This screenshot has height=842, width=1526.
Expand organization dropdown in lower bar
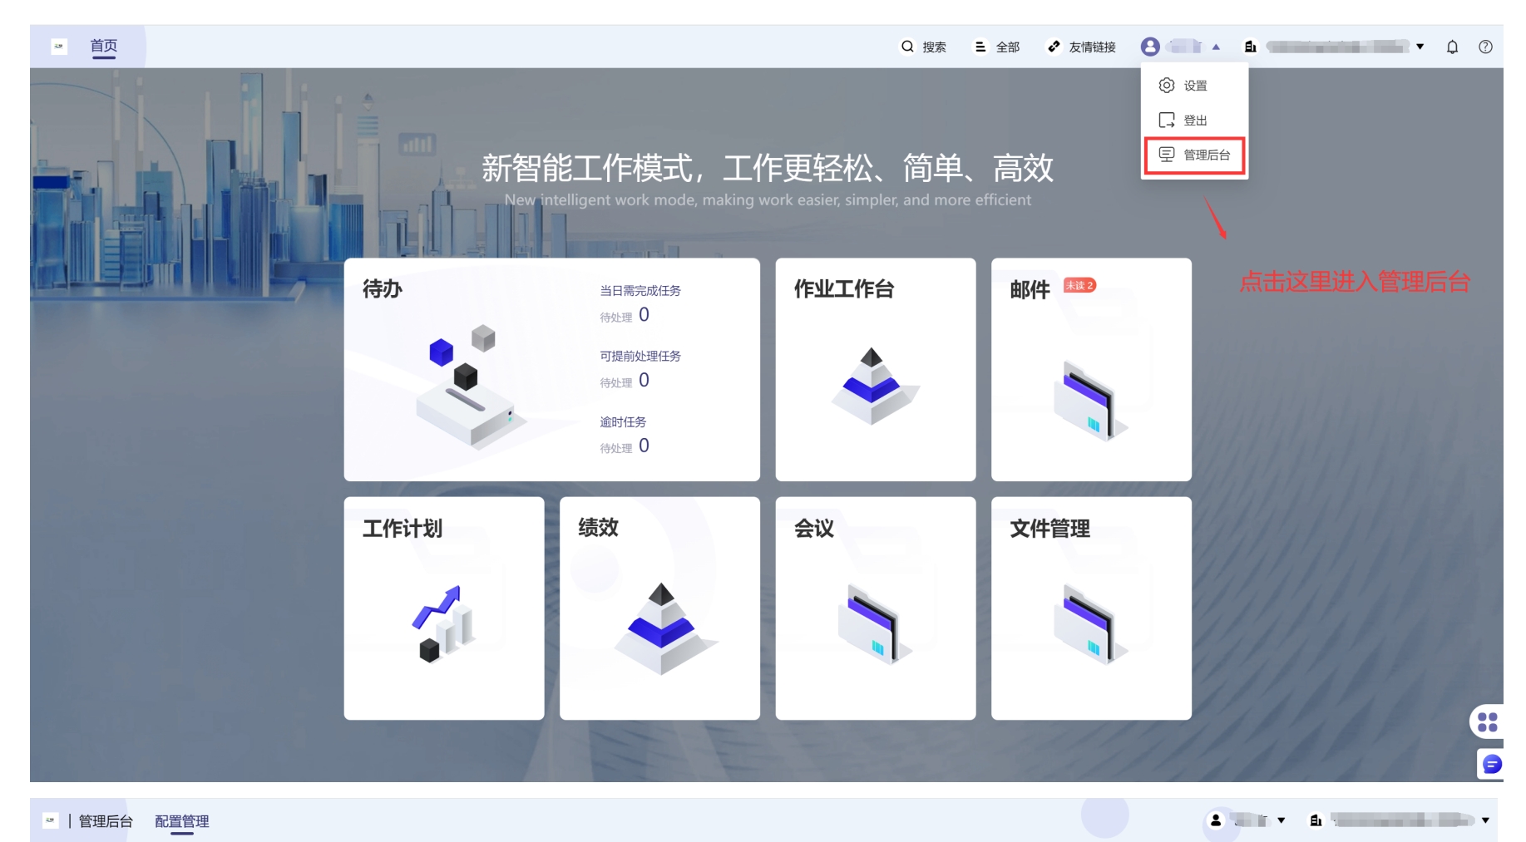coord(1485,820)
